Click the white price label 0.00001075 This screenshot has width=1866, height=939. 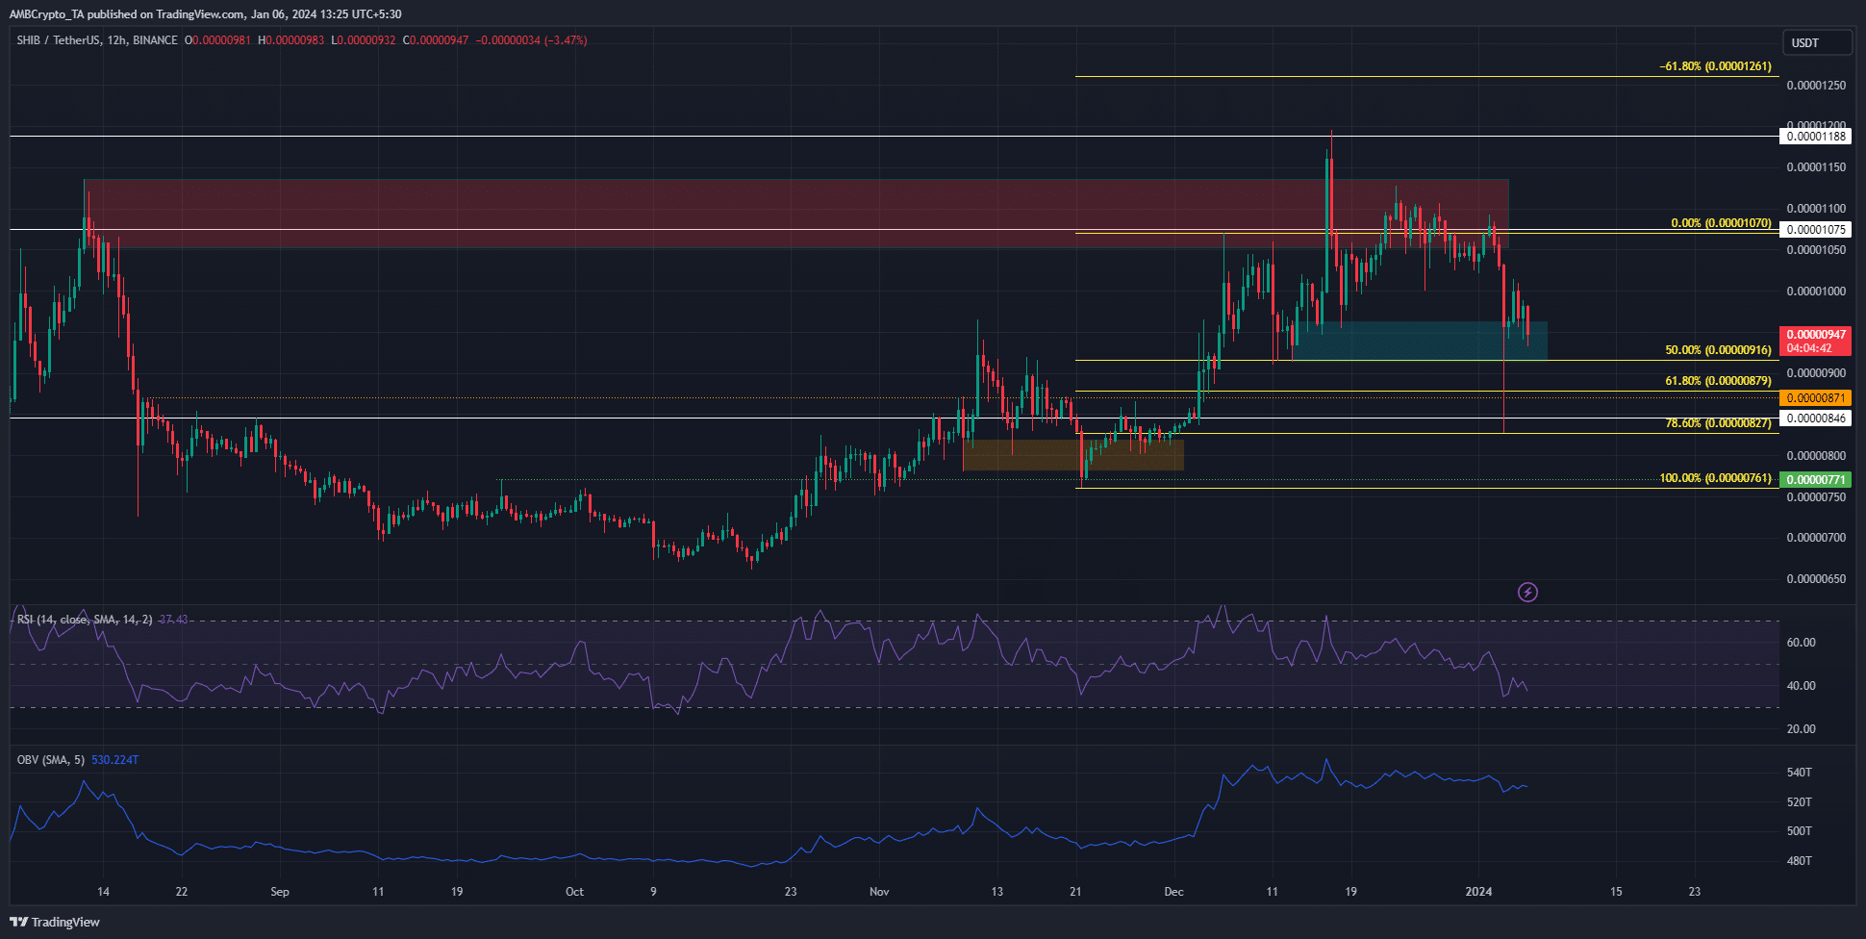coord(1816,230)
